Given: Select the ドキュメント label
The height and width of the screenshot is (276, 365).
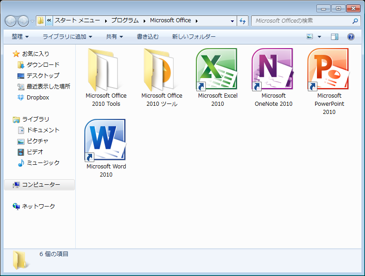Looking at the screenshot, I should click(x=43, y=130).
